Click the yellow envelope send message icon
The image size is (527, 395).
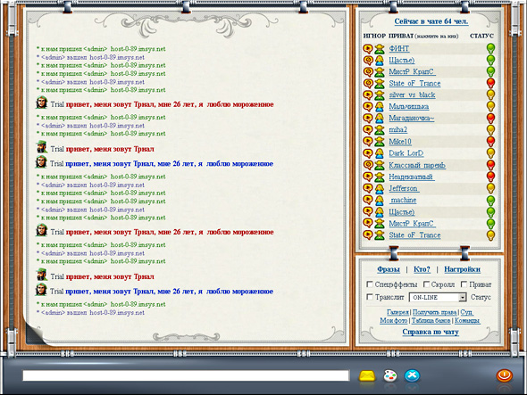click(367, 375)
